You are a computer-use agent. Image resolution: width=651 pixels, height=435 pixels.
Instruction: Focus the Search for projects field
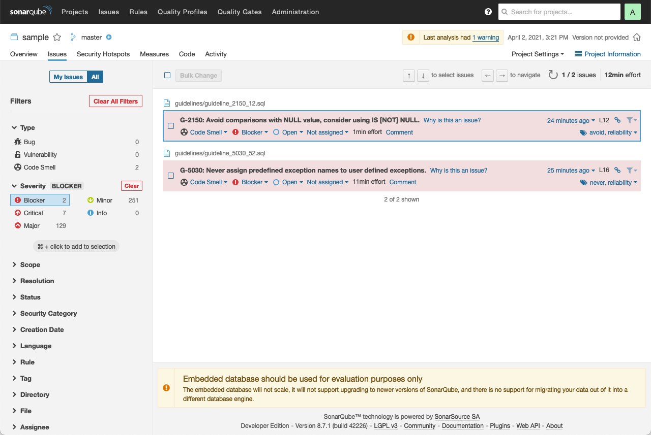click(x=559, y=12)
